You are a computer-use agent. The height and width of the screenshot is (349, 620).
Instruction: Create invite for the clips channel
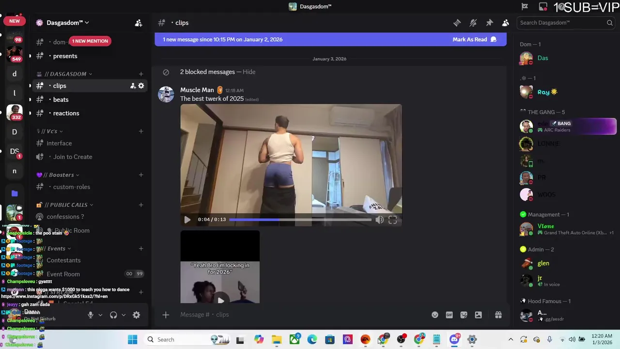[132, 86]
